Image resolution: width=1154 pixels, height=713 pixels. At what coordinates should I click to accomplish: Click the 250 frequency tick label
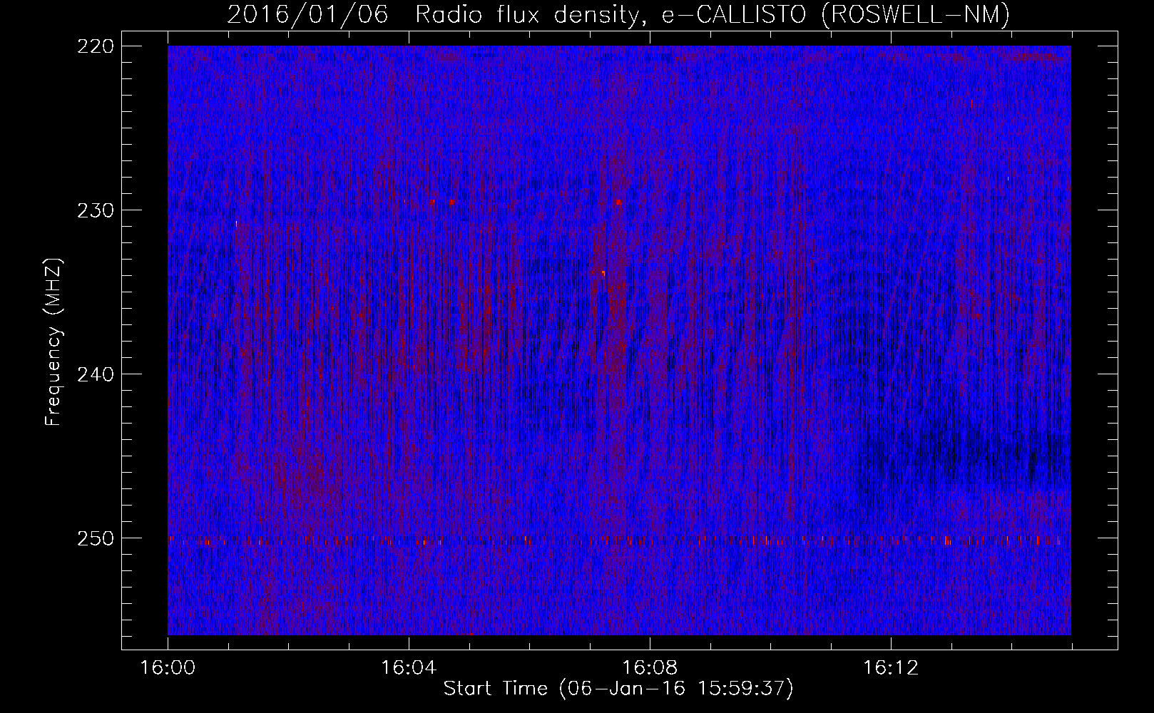coord(95,538)
